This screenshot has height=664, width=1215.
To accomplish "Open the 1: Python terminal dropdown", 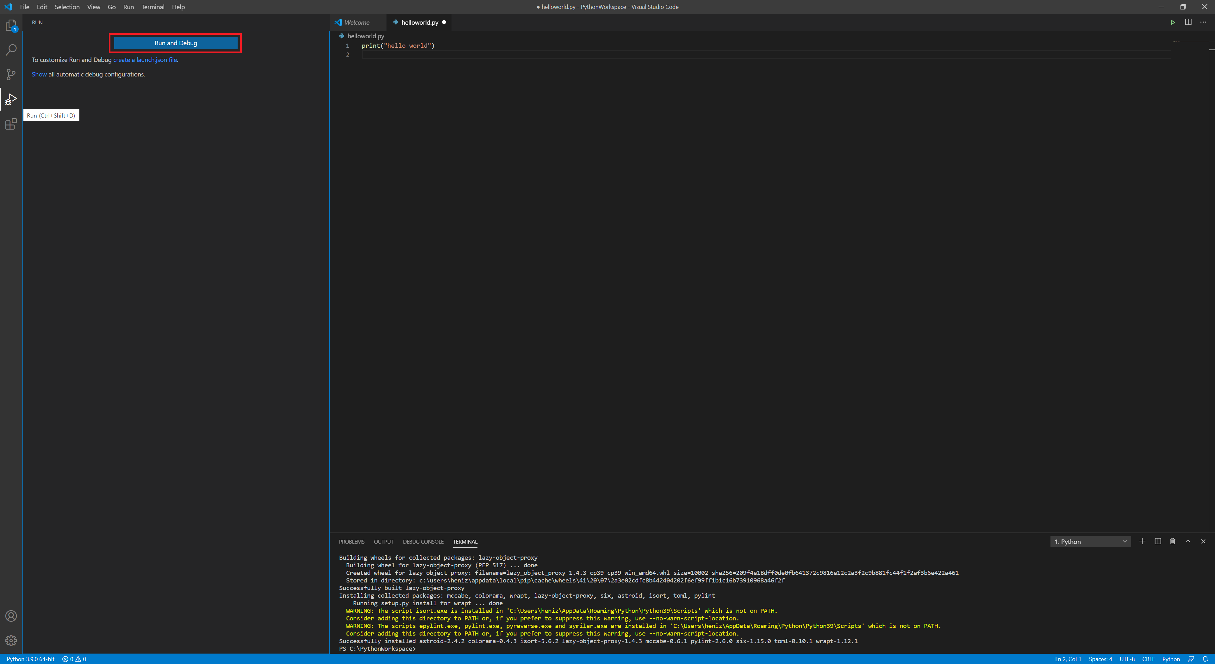I will pos(1090,541).
